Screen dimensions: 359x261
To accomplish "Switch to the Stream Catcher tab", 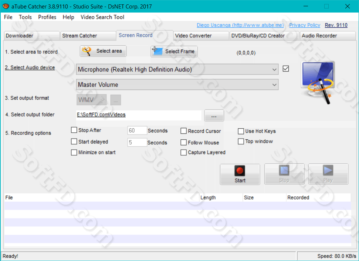I will (88, 36).
